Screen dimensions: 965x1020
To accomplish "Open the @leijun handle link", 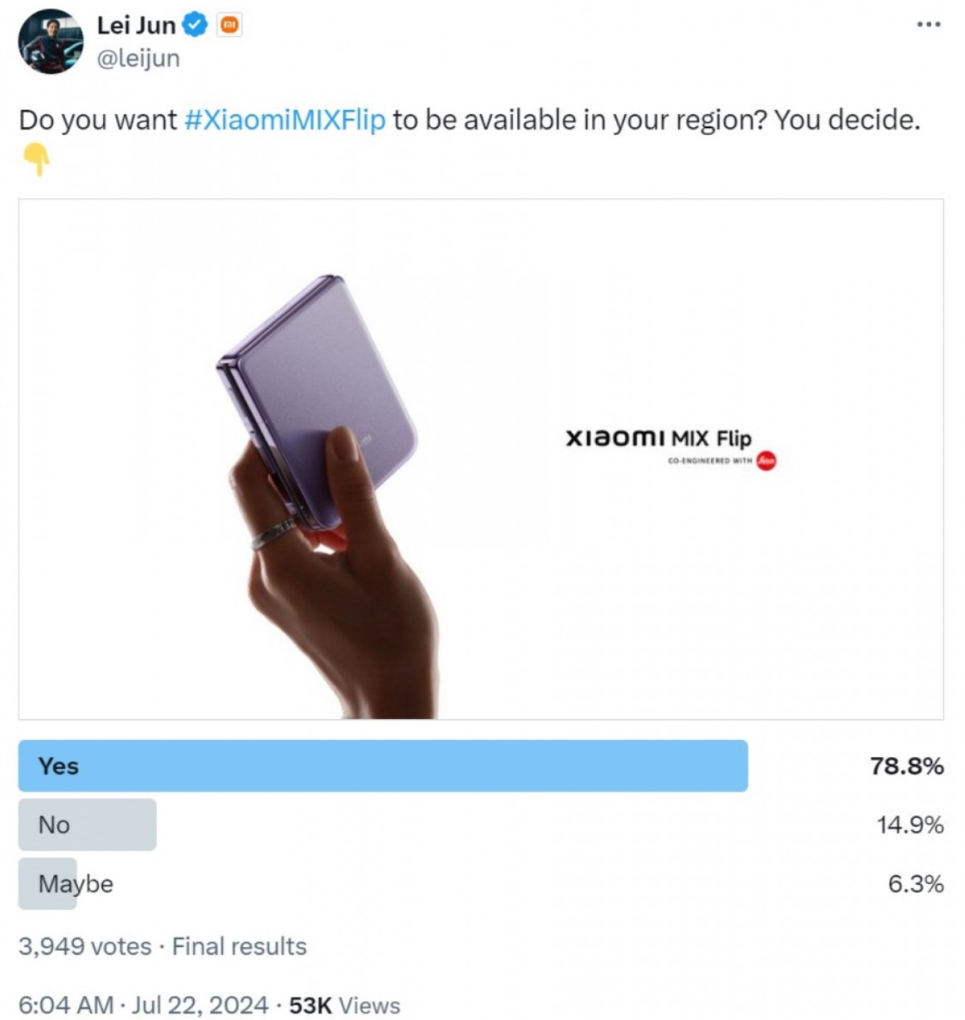I will 138,59.
